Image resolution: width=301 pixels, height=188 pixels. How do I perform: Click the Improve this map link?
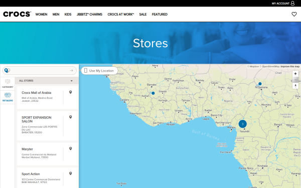290,66
